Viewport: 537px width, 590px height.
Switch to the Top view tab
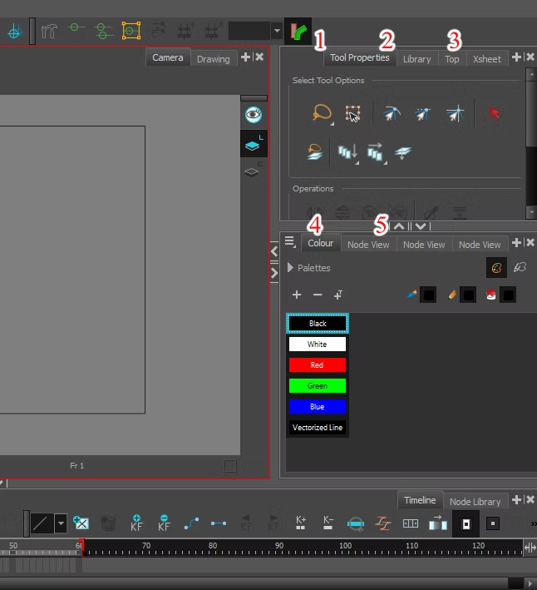coord(452,59)
